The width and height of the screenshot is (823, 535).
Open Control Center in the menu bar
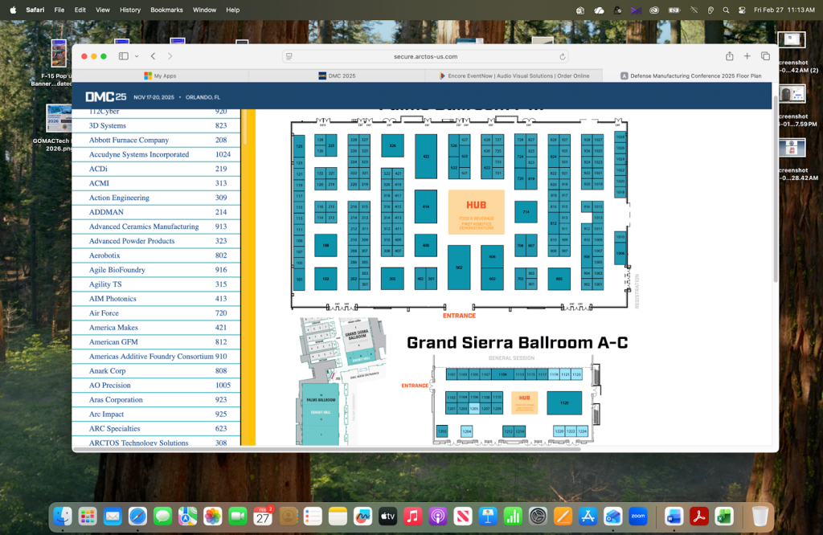tap(740, 10)
